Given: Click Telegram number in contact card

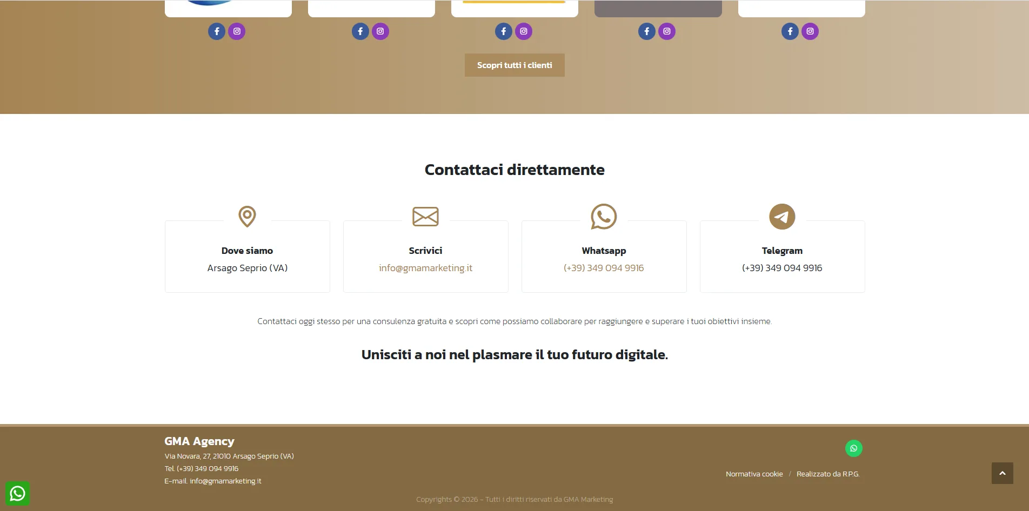Looking at the screenshot, I should [x=782, y=268].
